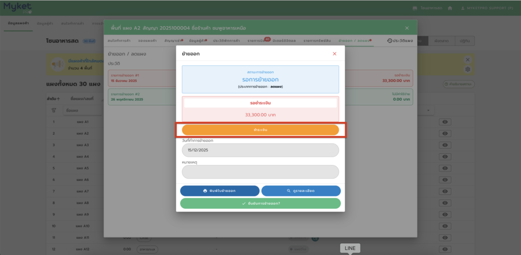The height and width of the screenshot is (255, 521).
Task: Click the หมายเหตุ remark input field
Action: click(260, 172)
